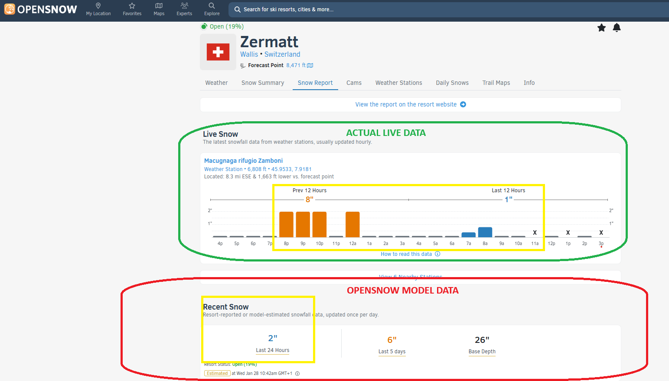Click the 12a orange snowfall bar
The width and height of the screenshot is (669, 381).
352,224
